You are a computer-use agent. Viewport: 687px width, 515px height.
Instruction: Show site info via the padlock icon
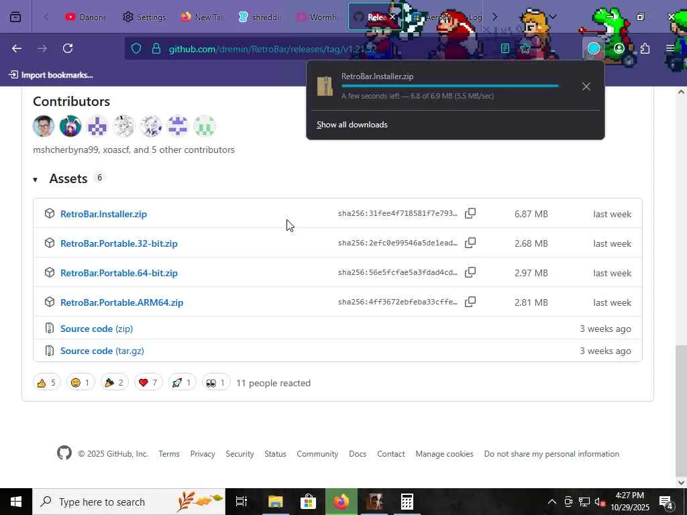156,48
